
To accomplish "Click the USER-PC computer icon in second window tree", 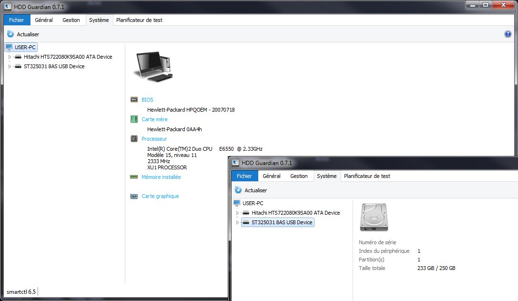I will pos(237,203).
